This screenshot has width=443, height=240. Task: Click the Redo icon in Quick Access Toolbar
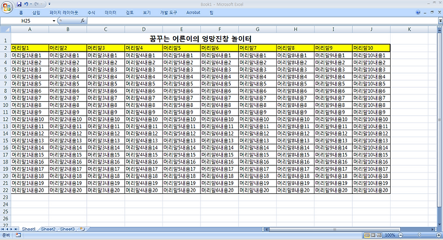tap(36, 4)
